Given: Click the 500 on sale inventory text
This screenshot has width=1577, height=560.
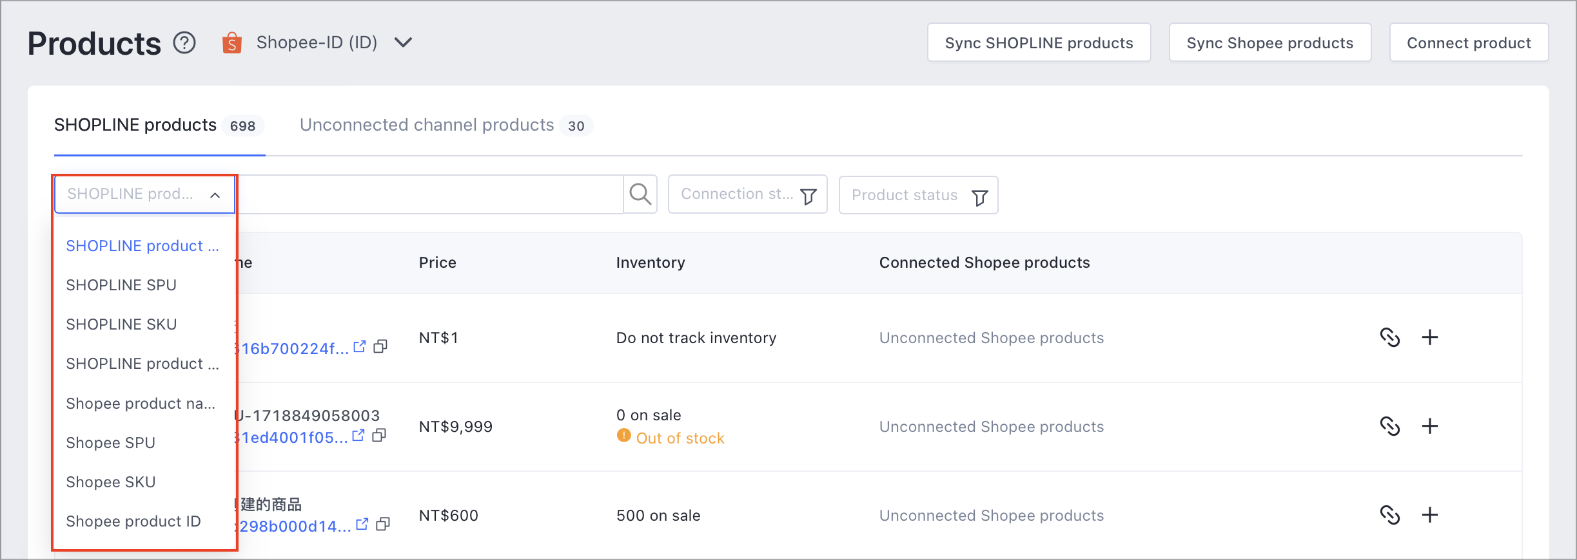Looking at the screenshot, I should click(x=658, y=516).
